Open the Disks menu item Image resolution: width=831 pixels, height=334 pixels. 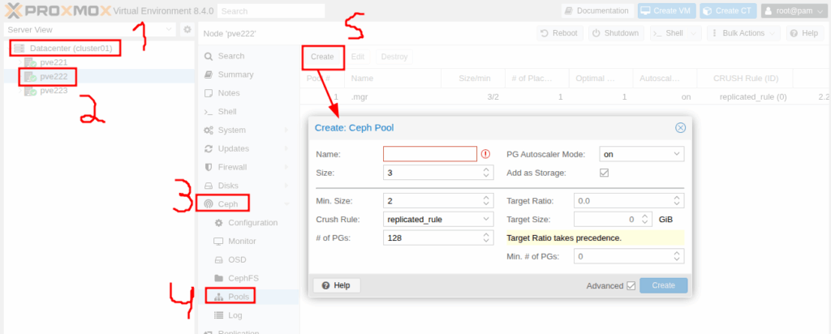pyautogui.click(x=228, y=186)
